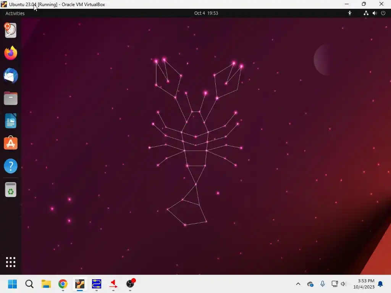
Task: Open the Files manager in the dock
Action: (x=11, y=98)
